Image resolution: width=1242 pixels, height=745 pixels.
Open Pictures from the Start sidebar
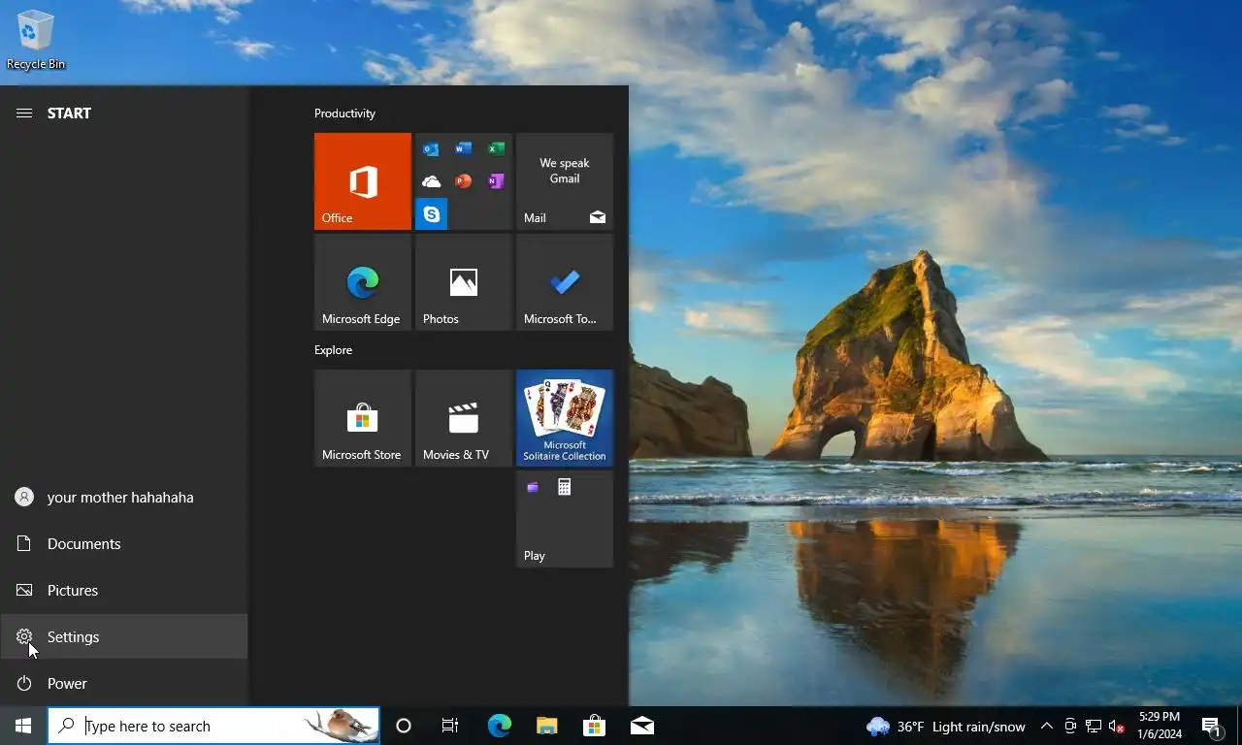point(124,591)
